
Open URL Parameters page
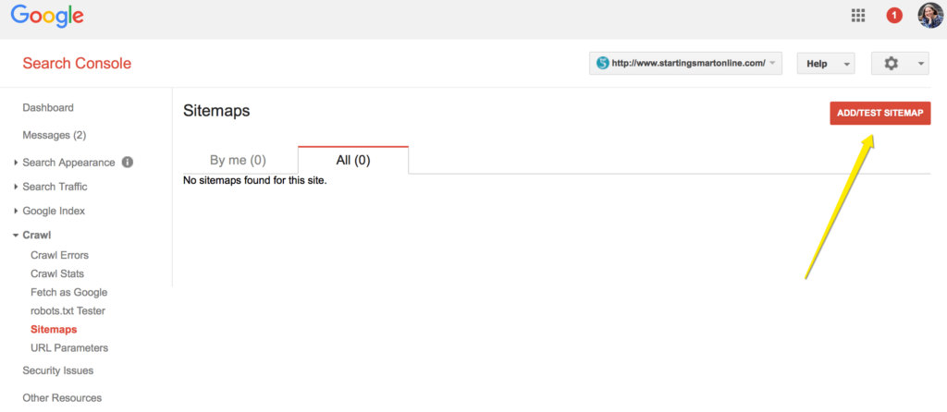[69, 348]
